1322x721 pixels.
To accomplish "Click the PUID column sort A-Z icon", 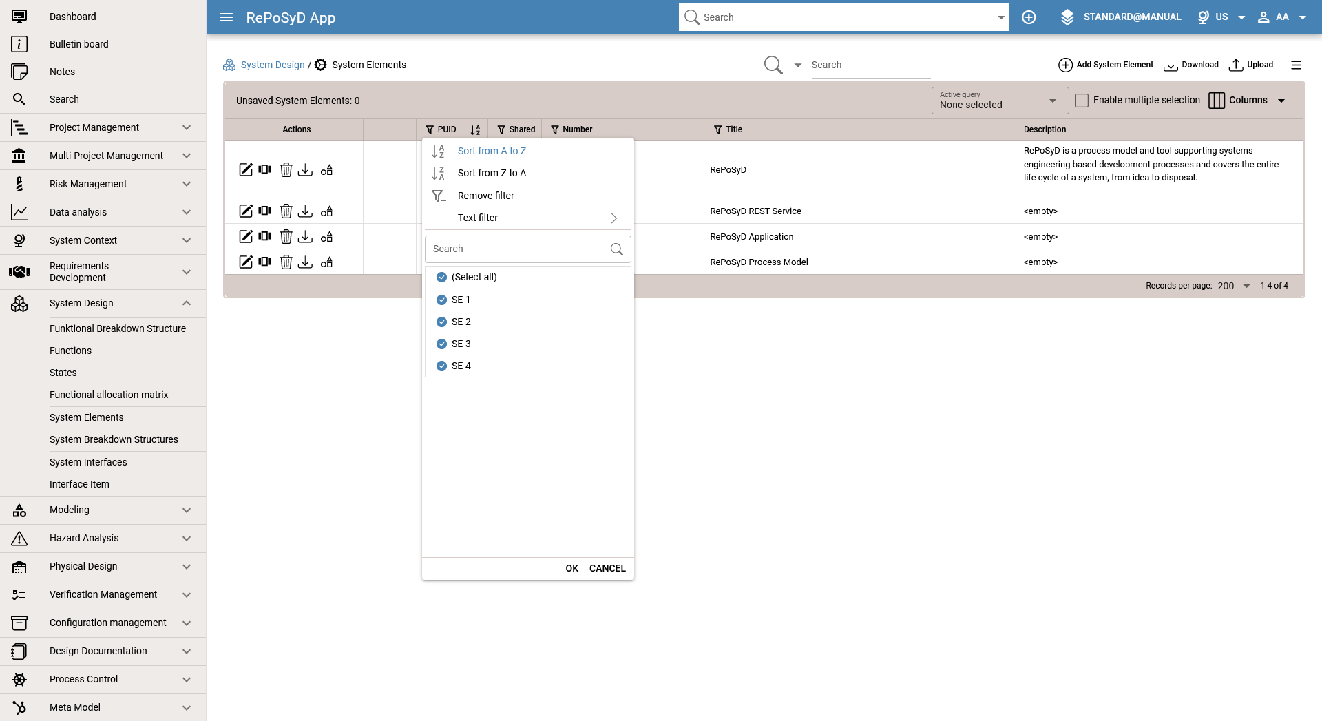I will (475, 129).
